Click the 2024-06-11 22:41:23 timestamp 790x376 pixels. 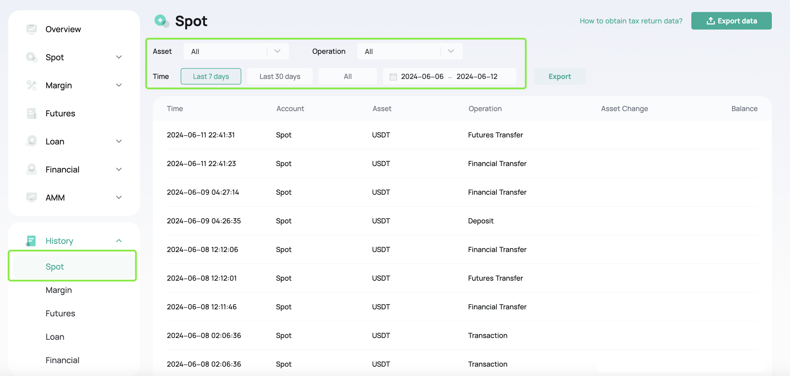coord(201,163)
